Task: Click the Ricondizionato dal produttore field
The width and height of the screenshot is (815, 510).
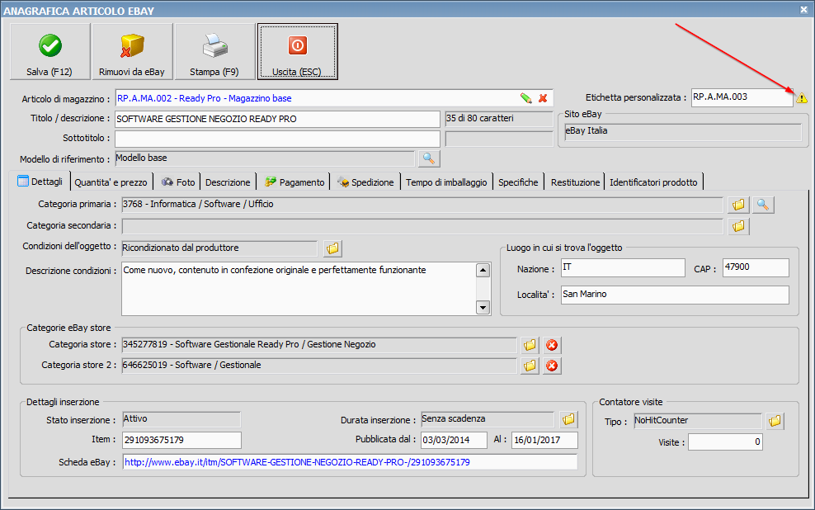Action: tap(219, 248)
